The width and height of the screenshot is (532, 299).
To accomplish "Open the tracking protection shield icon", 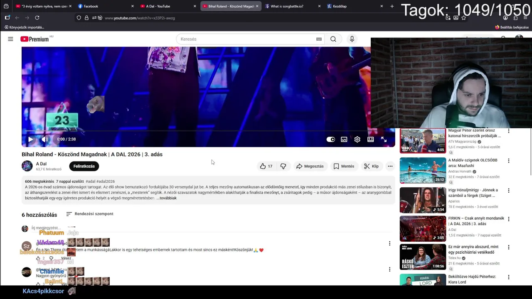I will pos(79,18).
